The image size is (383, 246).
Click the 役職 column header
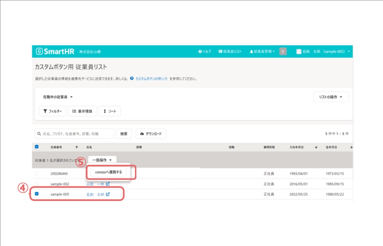coord(232,147)
